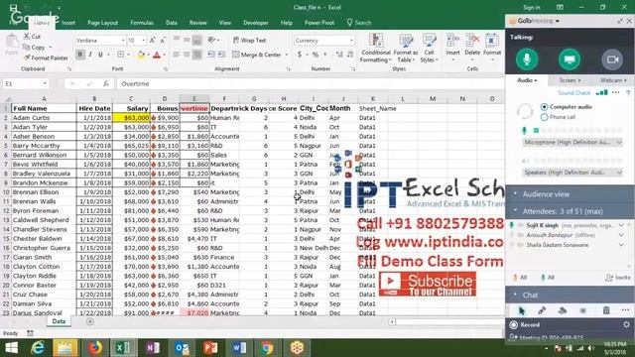Screen dimensions: 635x357
Task: Open the Page Layout tab
Action: click(x=102, y=23)
